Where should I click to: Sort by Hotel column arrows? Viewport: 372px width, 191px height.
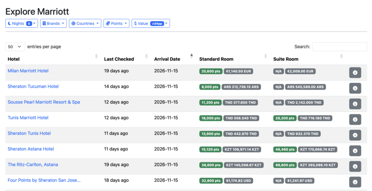click(96, 56)
